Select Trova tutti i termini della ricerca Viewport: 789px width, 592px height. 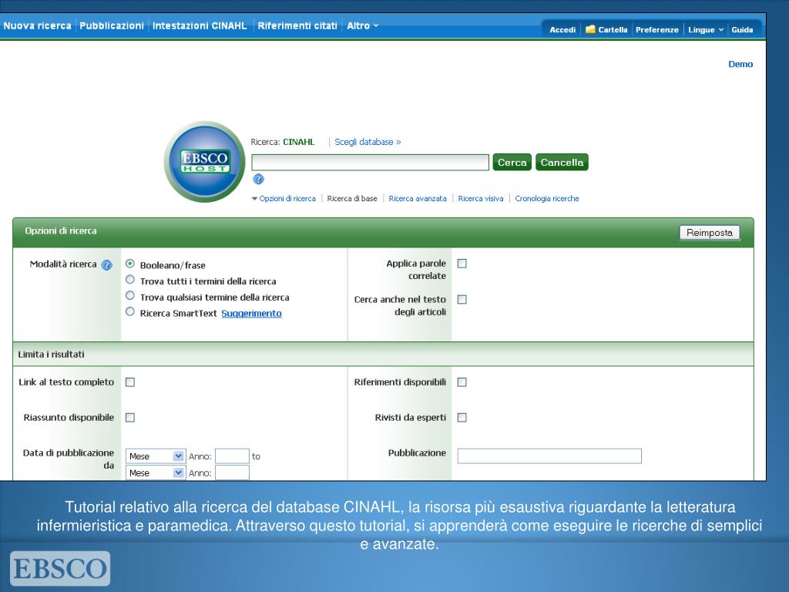[130, 279]
